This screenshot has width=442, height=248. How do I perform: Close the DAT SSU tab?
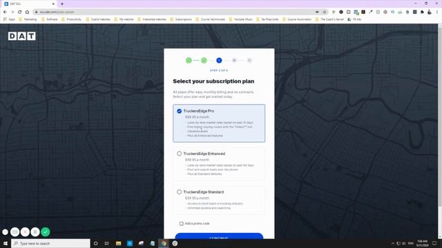[x=53, y=4]
